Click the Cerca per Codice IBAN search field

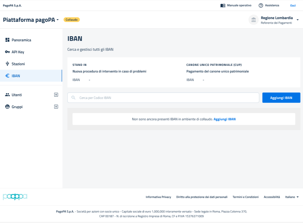tap(167, 98)
